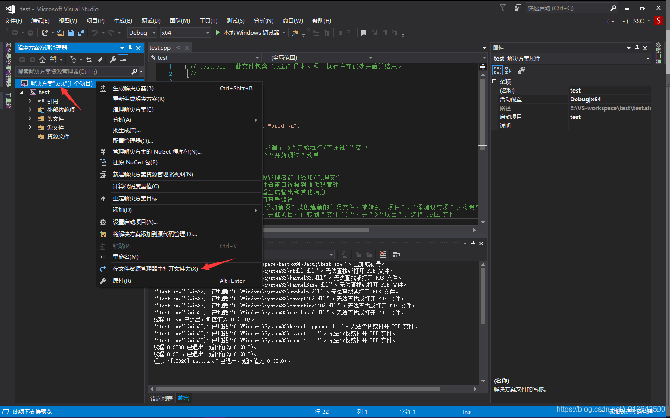Click Alphabetical sort icon in Properties panel
Image resolution: width=670 pixels, height=418 pixels.
pyautogui.click(x=508, y=70)
